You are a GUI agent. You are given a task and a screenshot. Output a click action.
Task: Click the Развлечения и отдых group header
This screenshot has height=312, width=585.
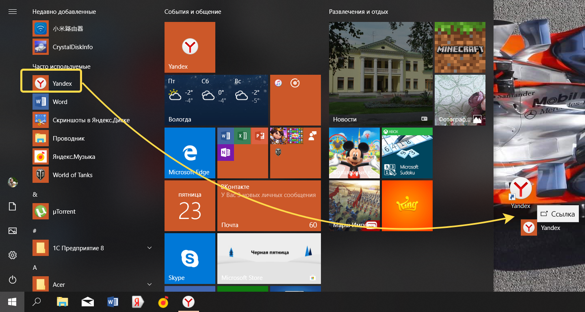pyautogui.click(x=358, y=12)
